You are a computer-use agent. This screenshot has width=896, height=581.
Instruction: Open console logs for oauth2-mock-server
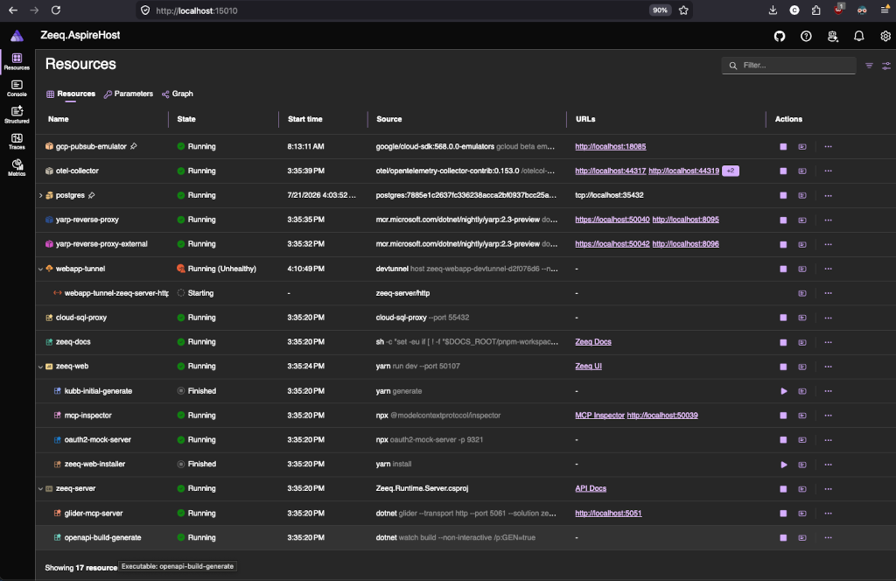(802, 440)
